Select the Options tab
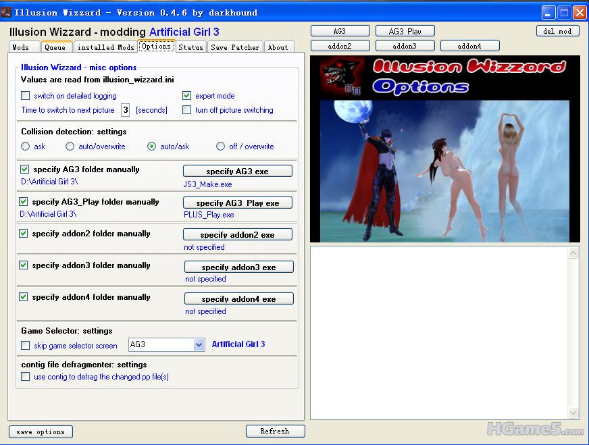 (156, 46)
